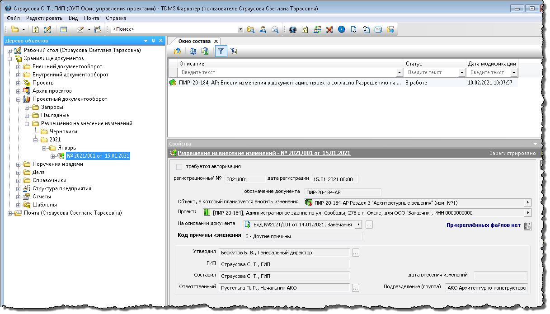Toggle the filter funnel in Окно состава
The image size is (550, 314).
[220, 52]
